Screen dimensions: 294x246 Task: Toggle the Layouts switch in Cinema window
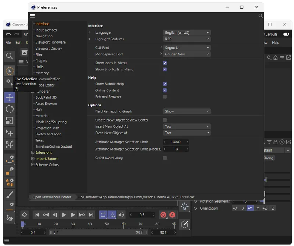(x=286, y=34)
